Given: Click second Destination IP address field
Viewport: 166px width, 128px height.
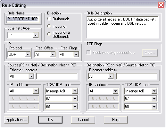Looking at the screenshot, I should pyautogui.click(x=104, y=107).
